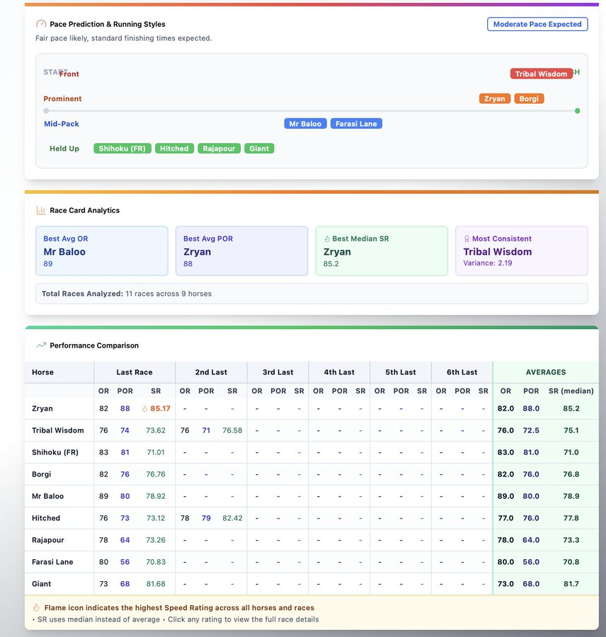Screen dimensions: 606x637
Task: Click the Farasi Lane row name
Action: pos(52,562)
